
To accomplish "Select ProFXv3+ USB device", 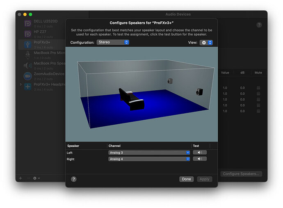I will (x=41, y=44).
